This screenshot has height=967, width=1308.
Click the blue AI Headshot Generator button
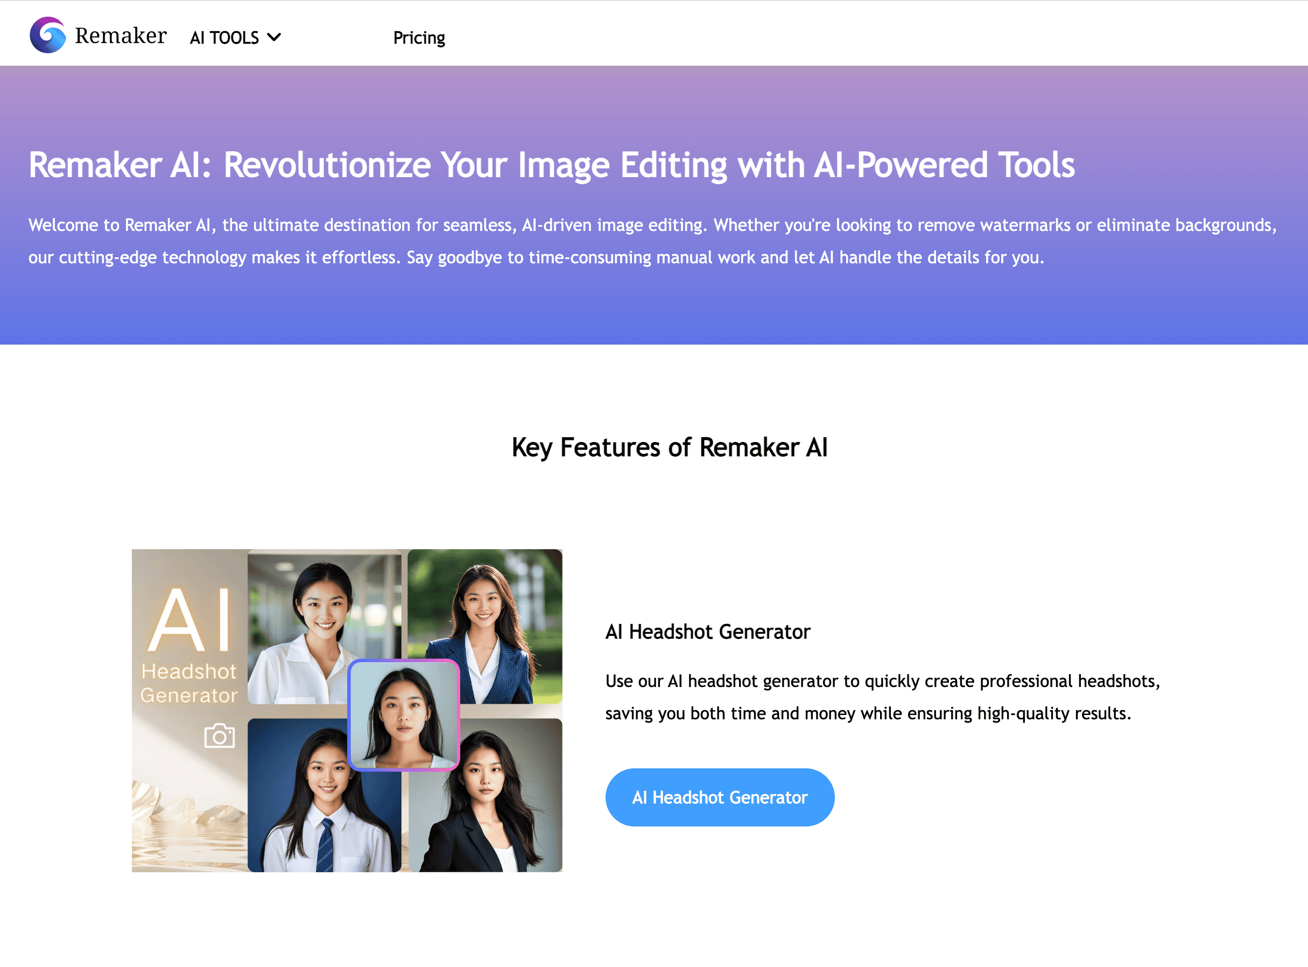[720, 797]
